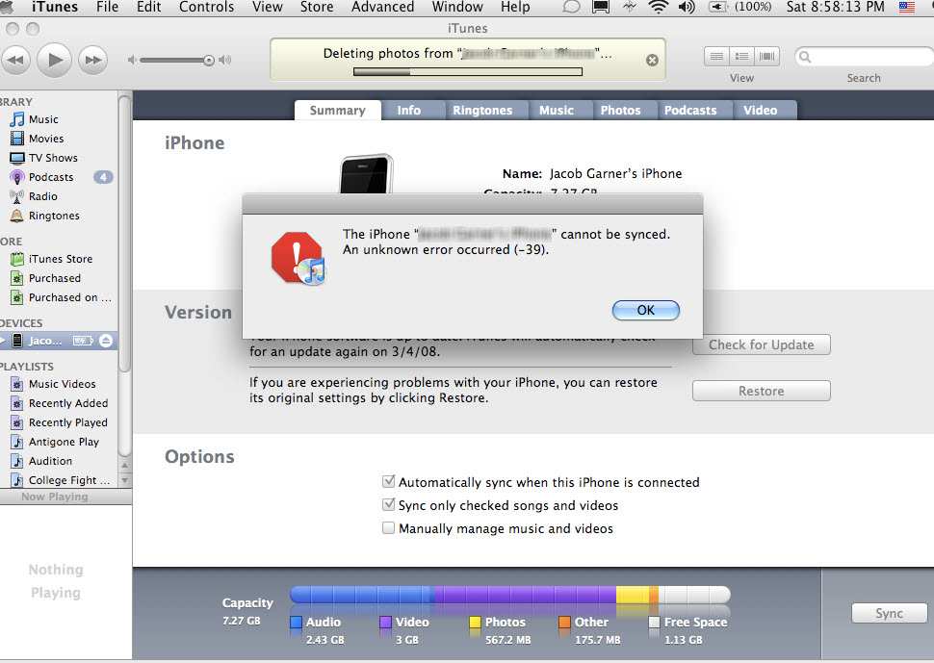Open the Edit menu
This screenshot has height=663, width=934.
(149, 8)
